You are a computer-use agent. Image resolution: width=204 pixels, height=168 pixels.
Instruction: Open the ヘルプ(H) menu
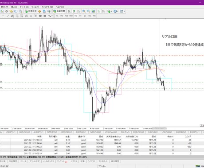click(x=60, y=7)
